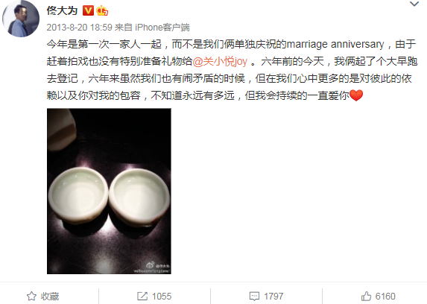The height and width of the screenshot is (304, 427).
Task: Click the repost count 1055
Action: click(162, 296)
